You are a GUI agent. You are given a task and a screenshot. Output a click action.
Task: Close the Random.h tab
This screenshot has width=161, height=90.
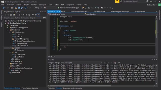59,12
